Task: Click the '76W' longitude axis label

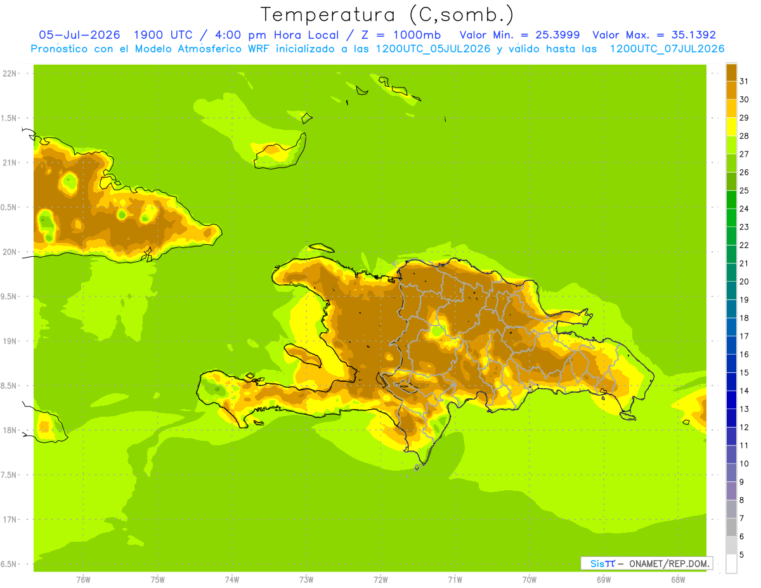Action: coord(83,580)
